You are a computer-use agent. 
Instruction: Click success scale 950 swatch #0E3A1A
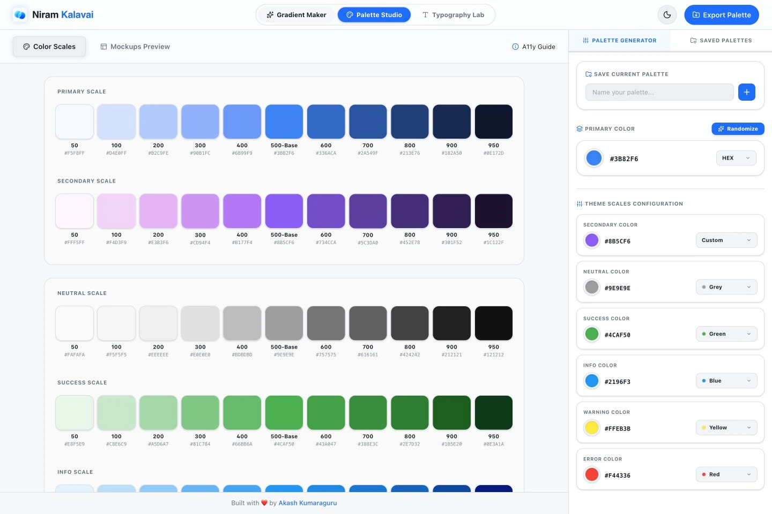pyautogui.click(x=494, y=413)
